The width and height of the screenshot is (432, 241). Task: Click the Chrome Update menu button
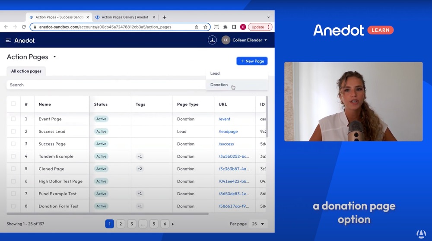[260, 27]
